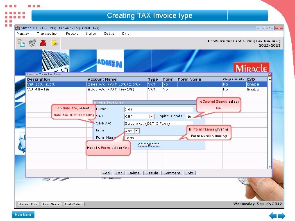Click the Disable button
The width and height of the screenshot is (295, 221).
pos(152,173)
